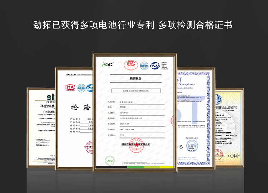Viewport: 268px width, 193px height.
Task: Click the red round stamp on AGC report
Action: (x=137, y=145)
